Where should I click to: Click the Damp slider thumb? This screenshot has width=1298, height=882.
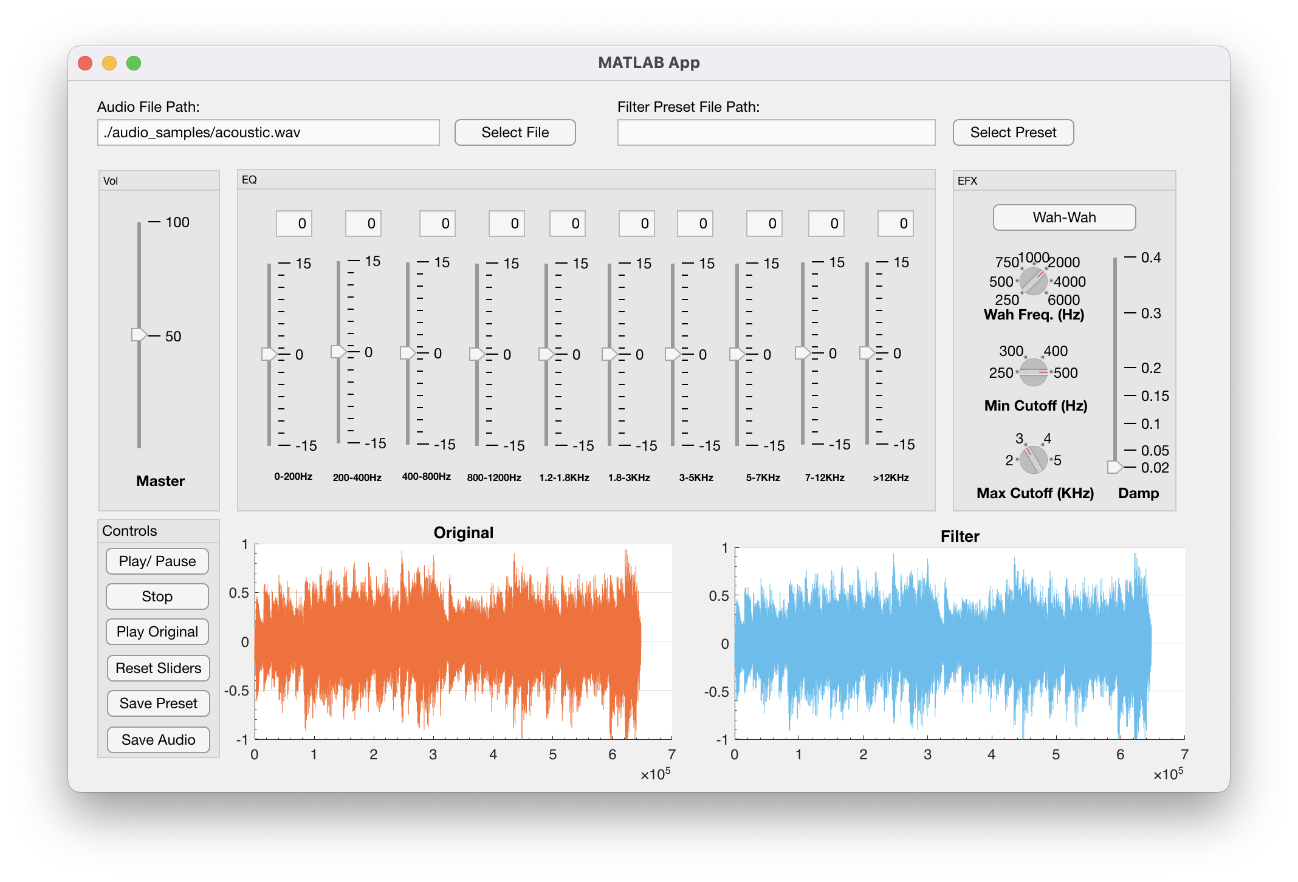click(1114, 467)
